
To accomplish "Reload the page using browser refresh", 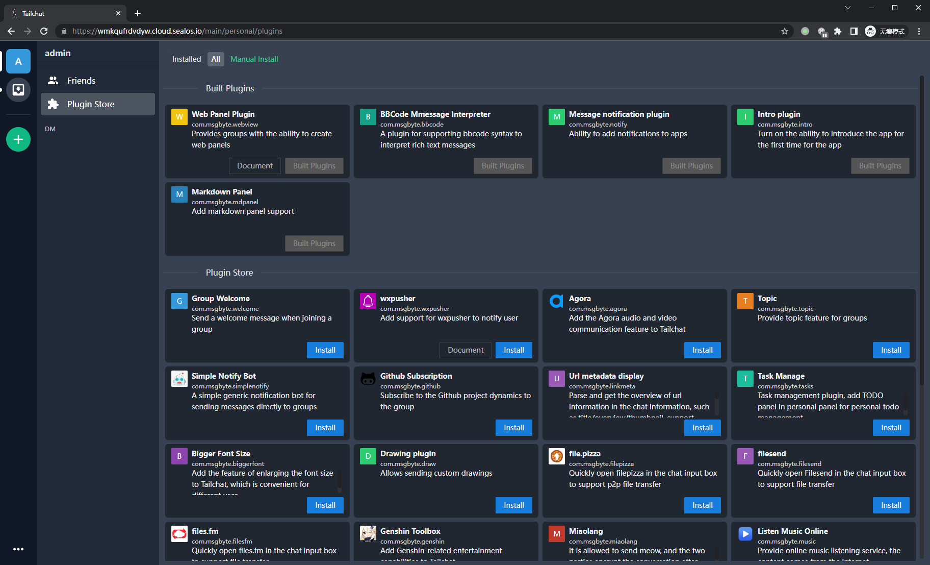I will coord(44,31).
